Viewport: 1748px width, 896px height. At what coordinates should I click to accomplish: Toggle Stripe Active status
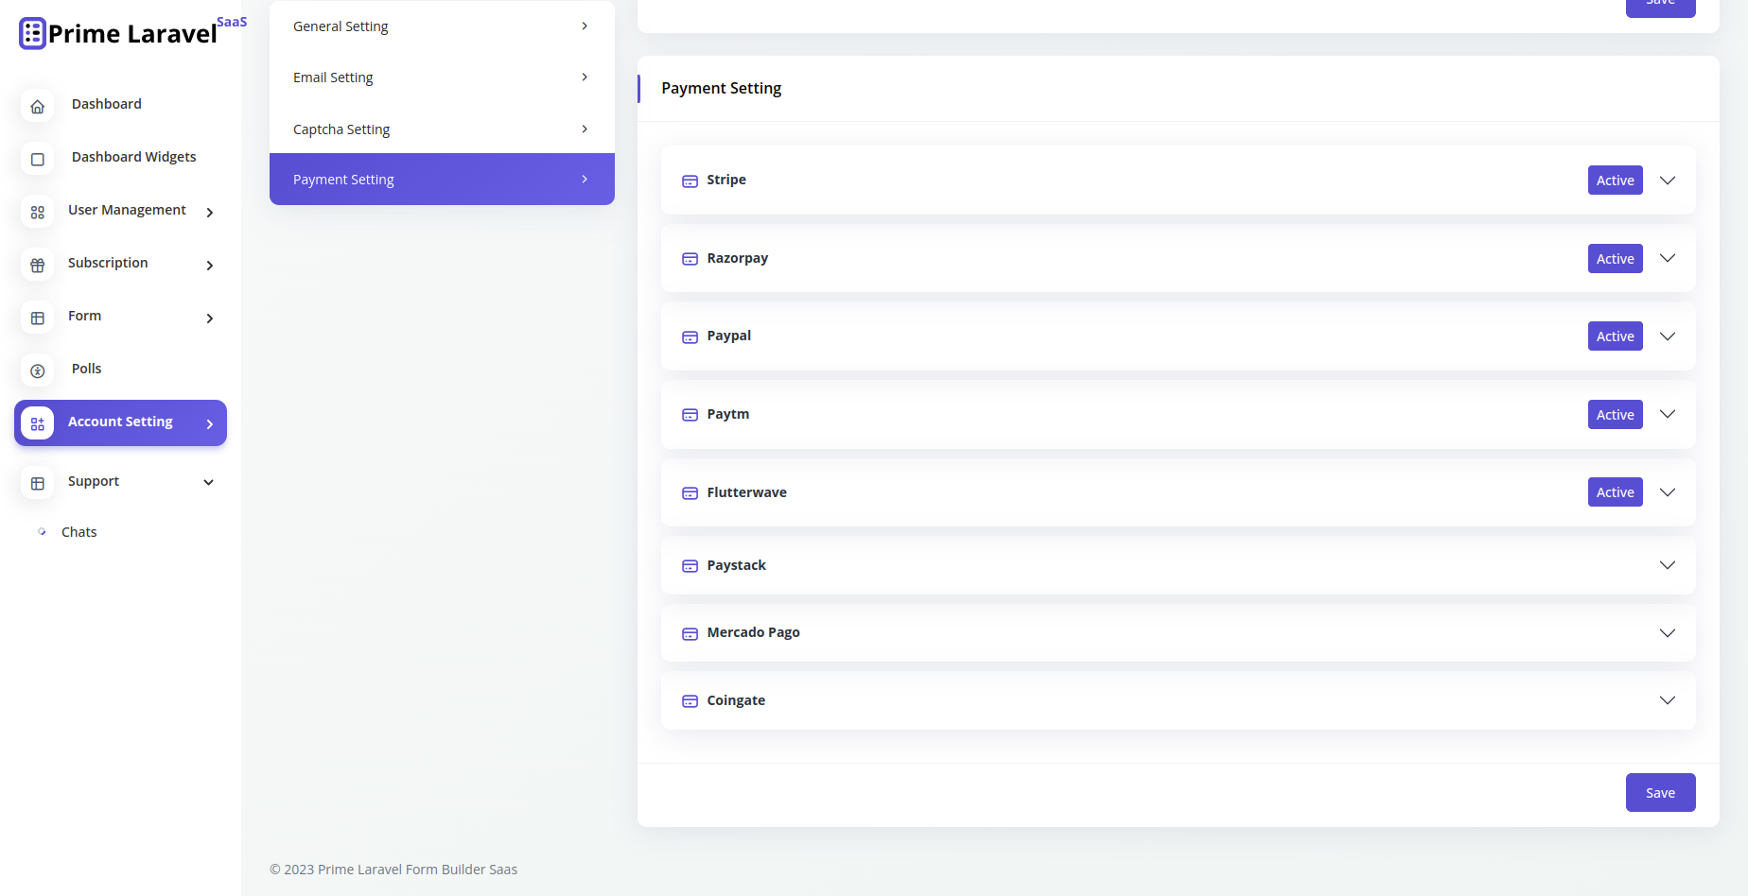pyautogui.click(x=1615, y=180)
